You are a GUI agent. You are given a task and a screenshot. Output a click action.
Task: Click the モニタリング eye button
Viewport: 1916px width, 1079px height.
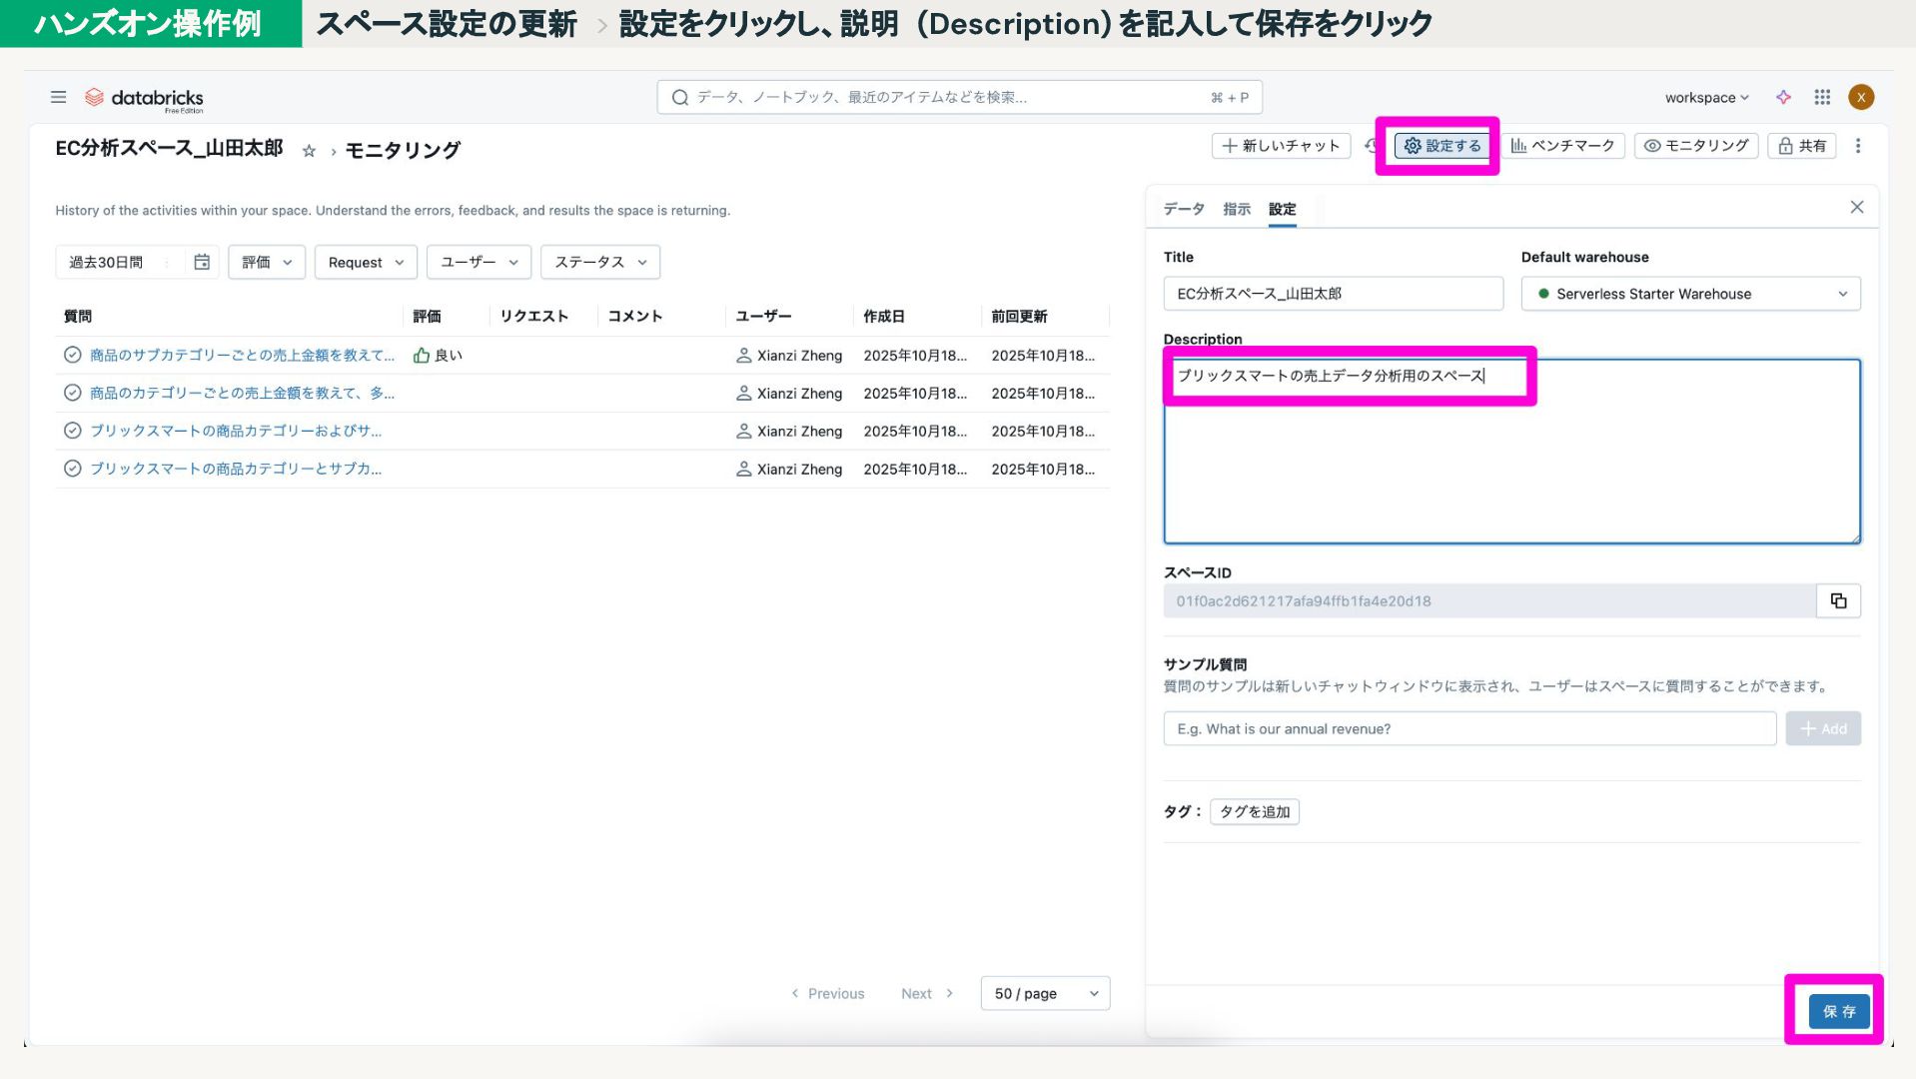click(1695, 146)
